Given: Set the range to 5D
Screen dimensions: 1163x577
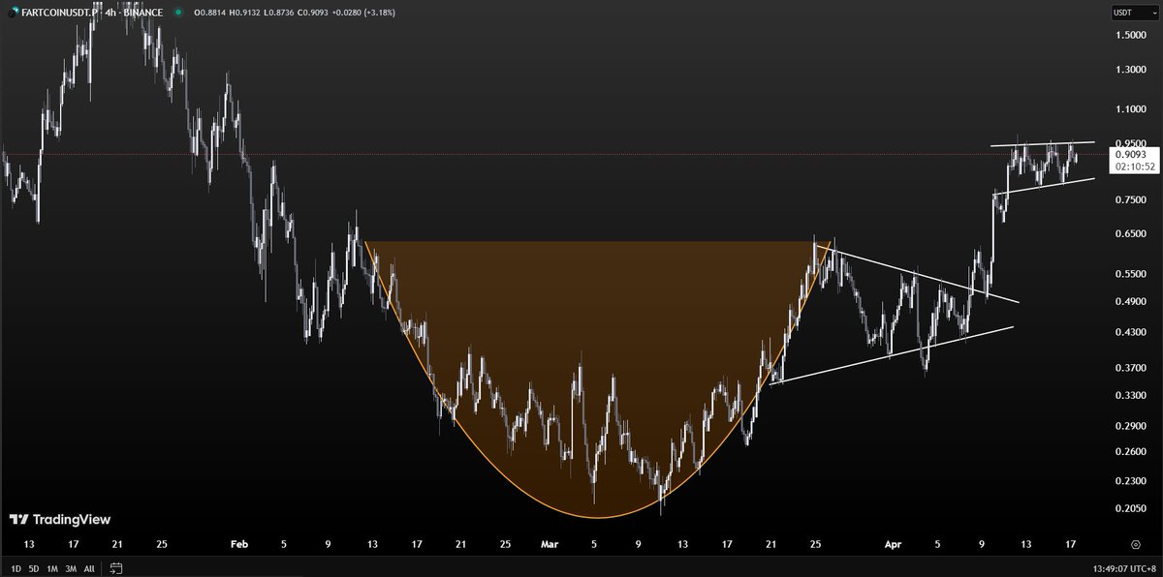Looking at the screenshot, I should pos(34,568).
